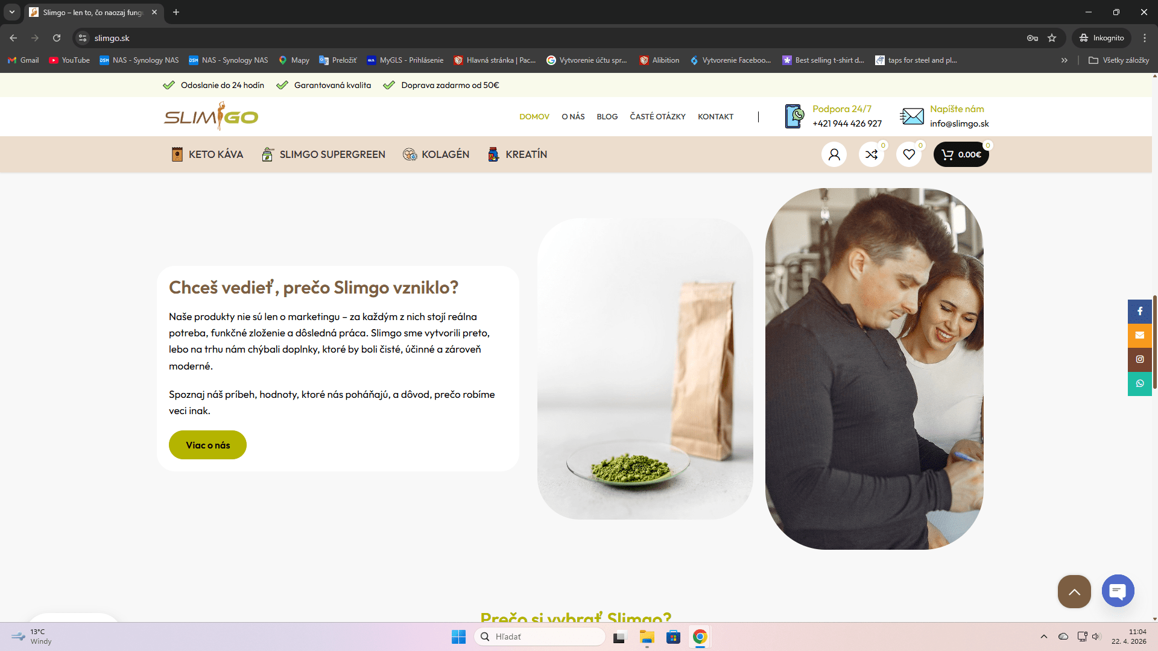Open the ČASTÉ OTÁZKY menu item

(x=657, y=117)
